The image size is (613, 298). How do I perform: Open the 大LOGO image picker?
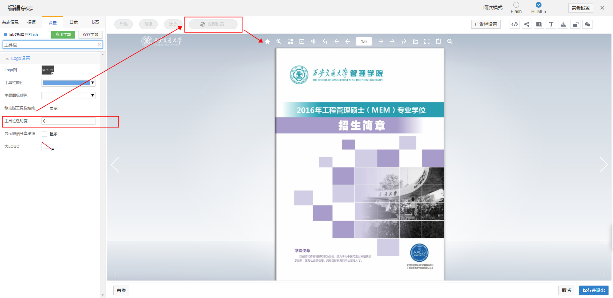point(48,146)
